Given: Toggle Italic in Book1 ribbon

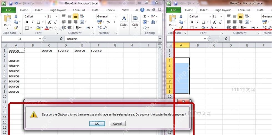Looking at the screenshot, I should point(32,22).
